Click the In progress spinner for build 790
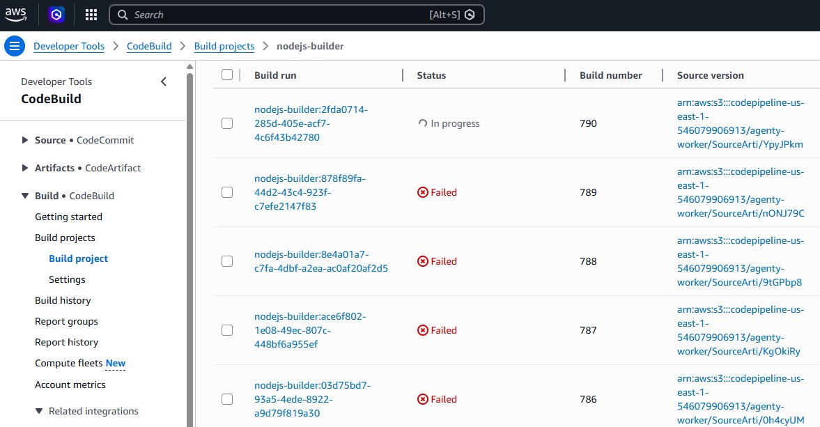This screenshot has height=427, width=820. (x=423, y=123)
